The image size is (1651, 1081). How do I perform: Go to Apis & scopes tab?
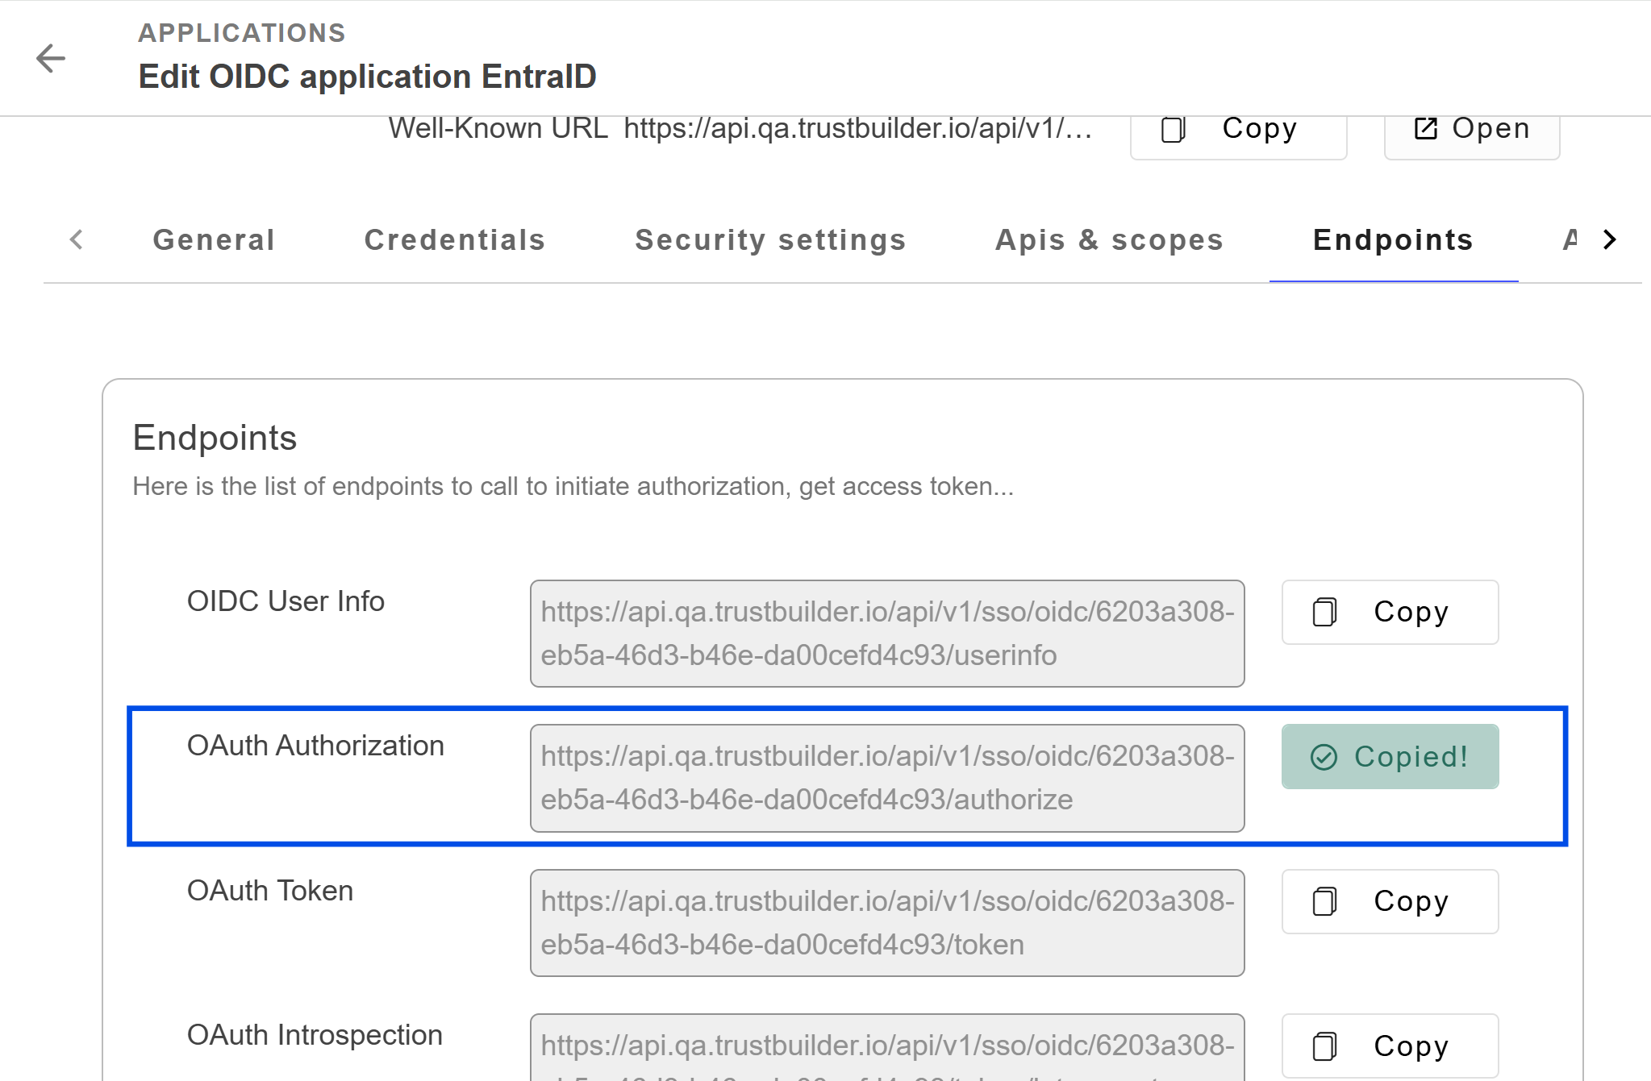[1109, 240]
